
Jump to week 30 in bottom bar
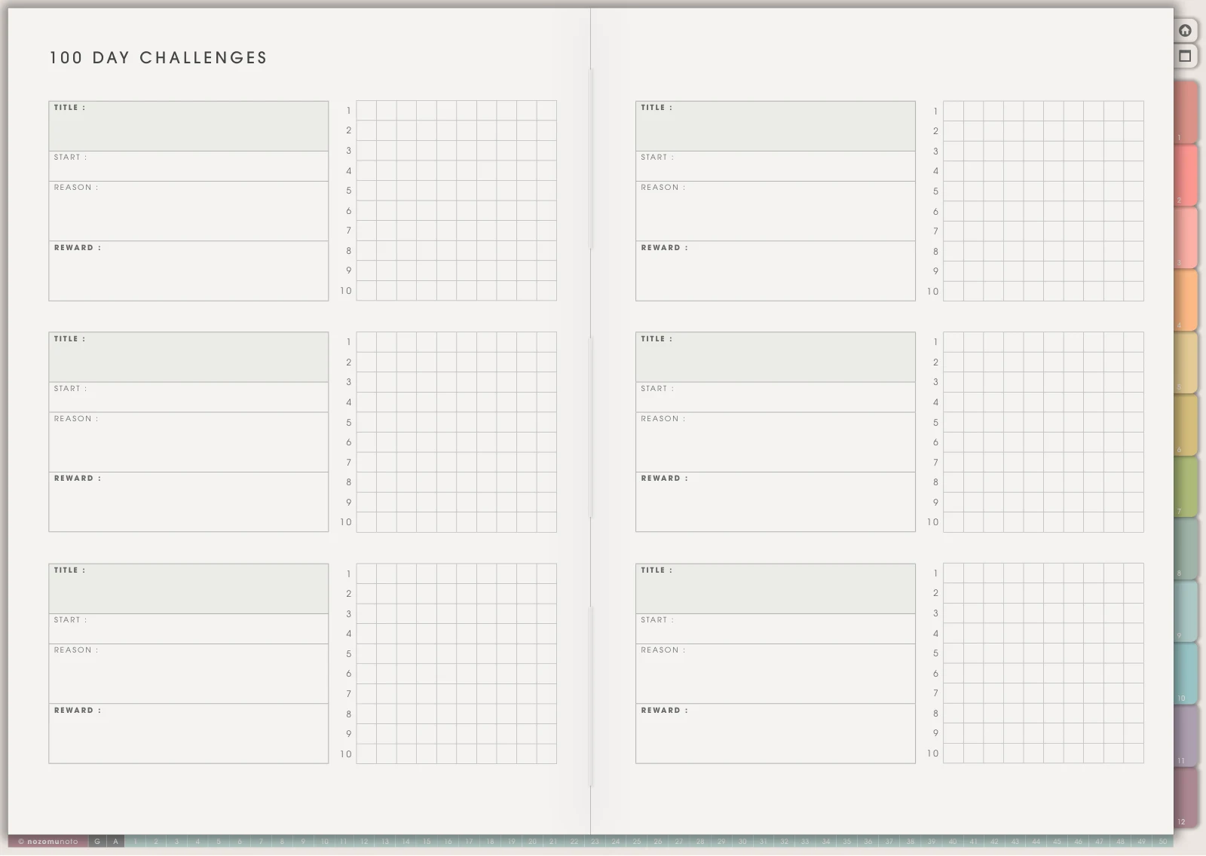[x=742, y=842]
